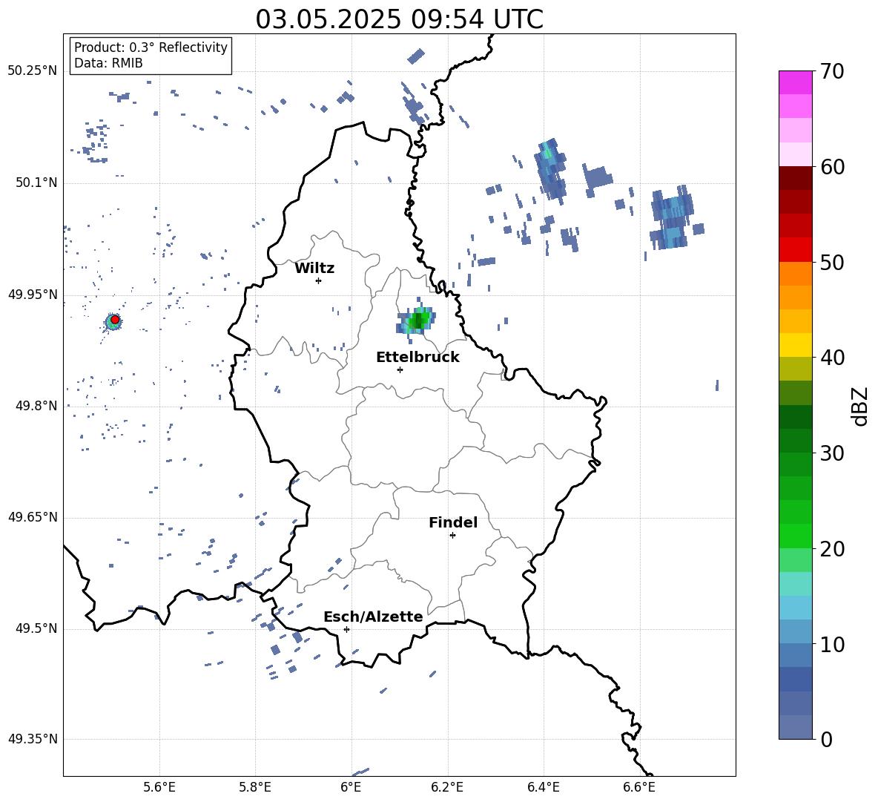
Task: Click the Findel location cross marker
Action: pos(452,536)
